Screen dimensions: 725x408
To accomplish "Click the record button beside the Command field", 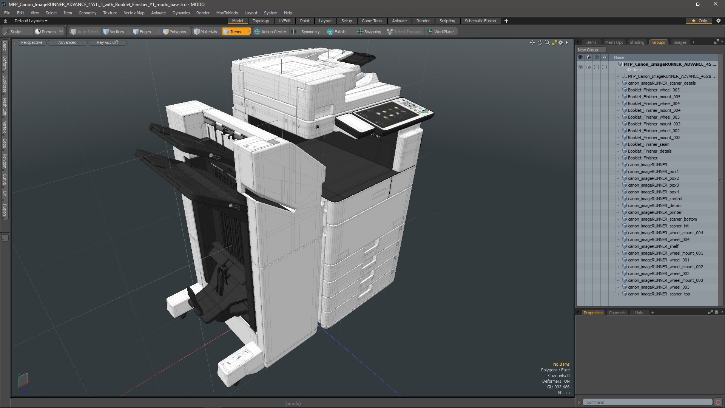I will [x=718, y=402].
